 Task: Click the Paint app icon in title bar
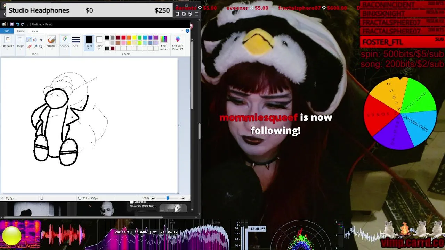click(x=4, y=24)
